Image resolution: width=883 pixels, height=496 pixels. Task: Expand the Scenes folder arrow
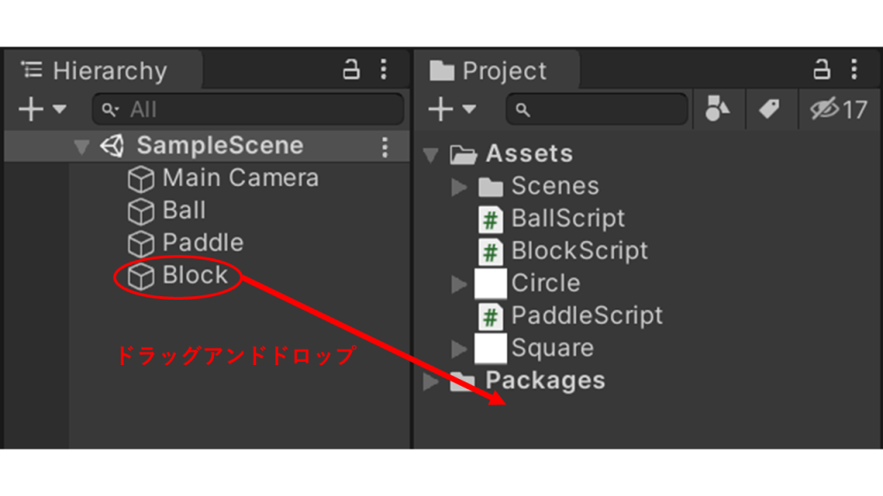coord(460,187)
